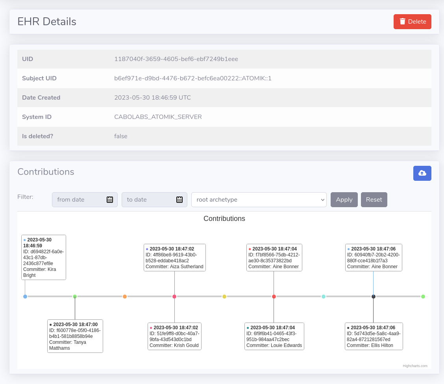Reset the contributions filter
444x384 pixels.
point(374,200)
